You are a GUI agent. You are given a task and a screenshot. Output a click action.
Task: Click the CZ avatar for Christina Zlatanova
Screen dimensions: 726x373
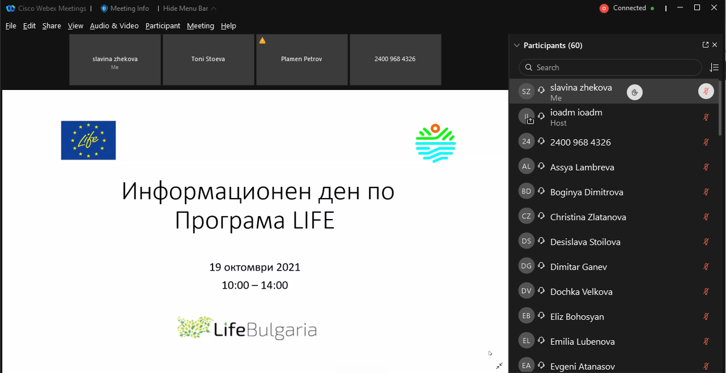tap(527, 216)
